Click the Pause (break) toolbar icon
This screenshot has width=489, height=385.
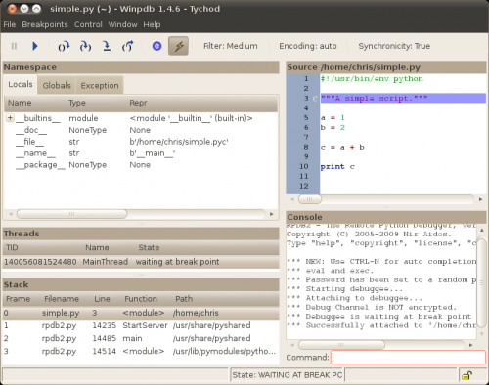[14, 46]
